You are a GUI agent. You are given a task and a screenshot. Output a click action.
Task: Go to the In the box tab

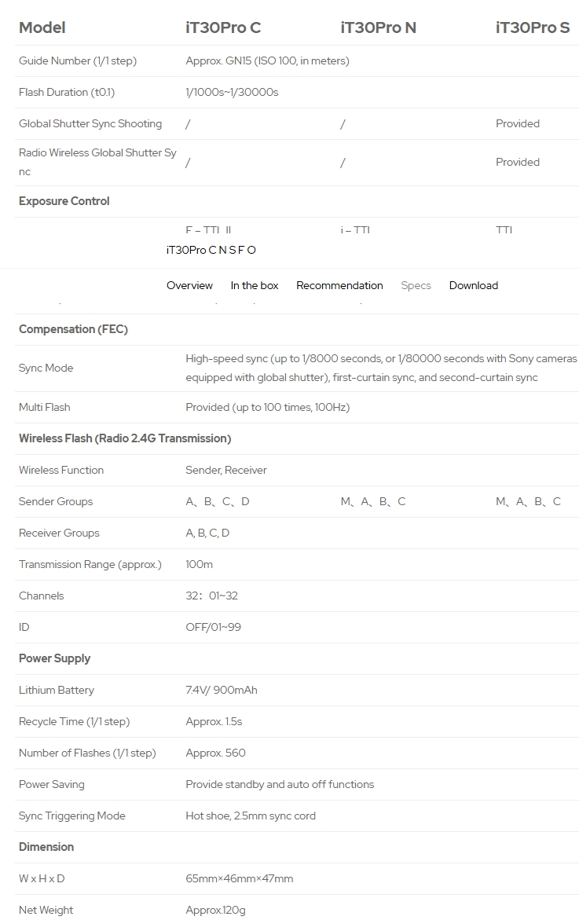[x=255, y=285]
